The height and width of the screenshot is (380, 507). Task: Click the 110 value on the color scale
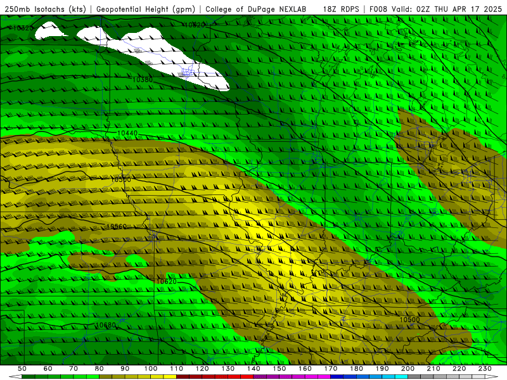[177, 369]
